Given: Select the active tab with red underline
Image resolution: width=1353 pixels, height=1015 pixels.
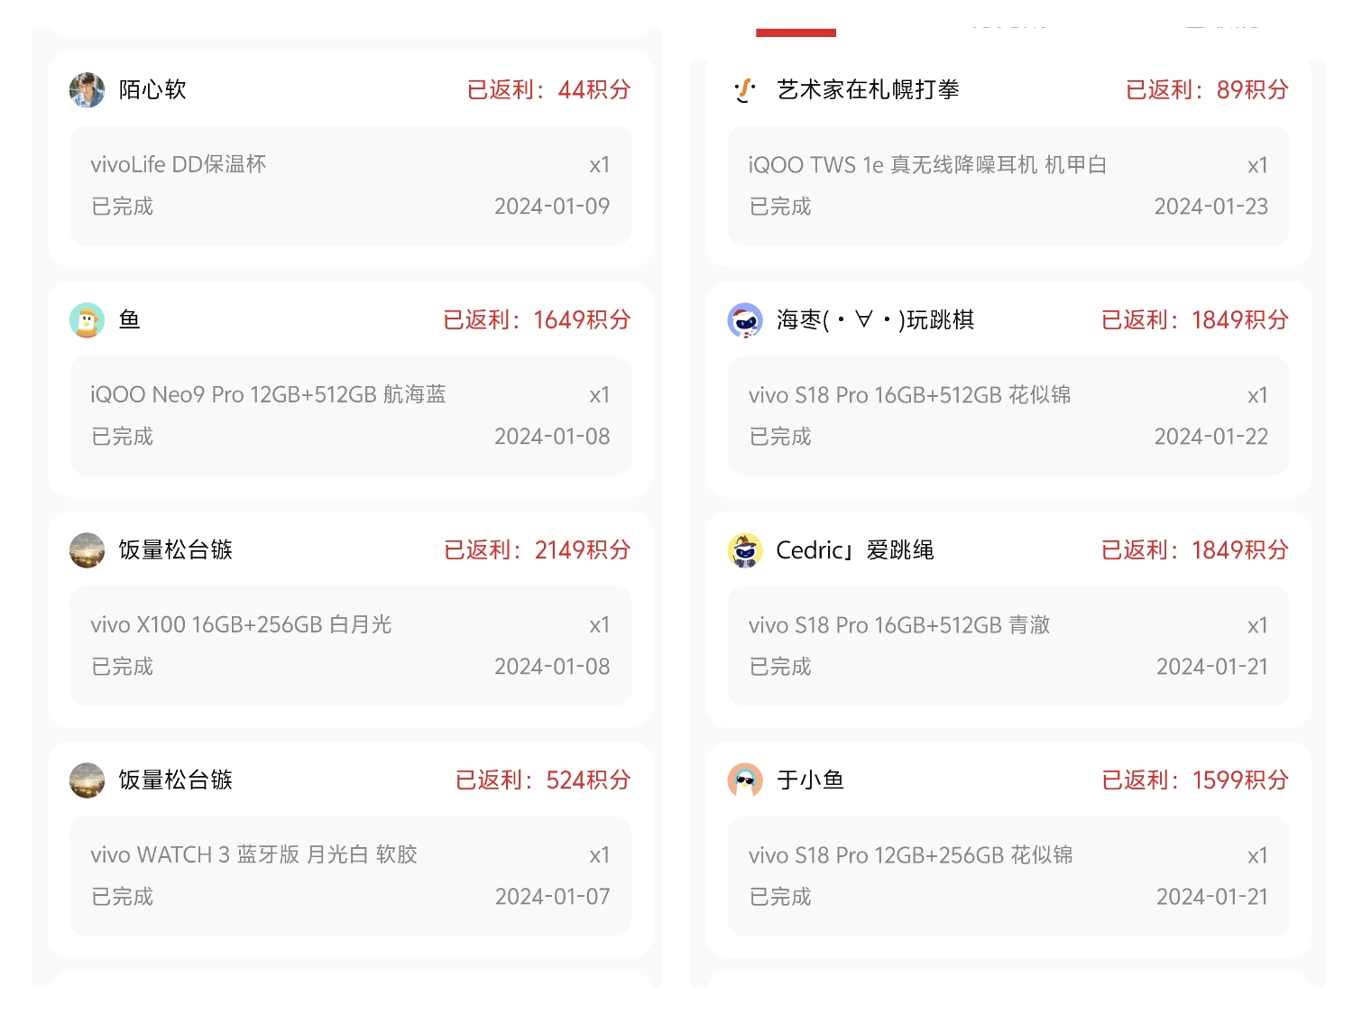Looking at the screenshot, I should [x=796, y=31].
